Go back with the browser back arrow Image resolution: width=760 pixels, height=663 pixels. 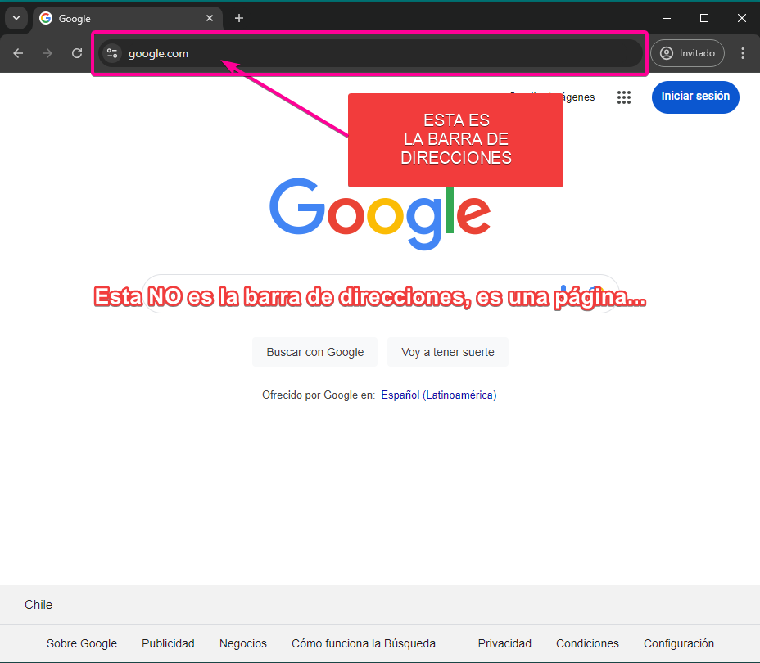[18, 53]
